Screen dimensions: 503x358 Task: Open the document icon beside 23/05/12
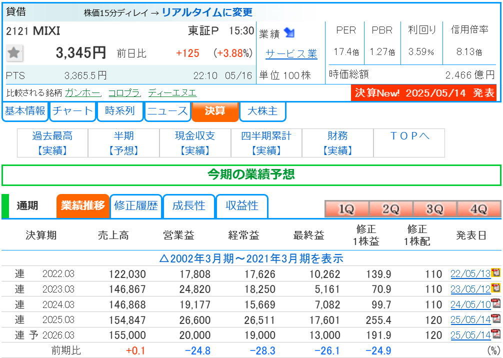(496, 288)
